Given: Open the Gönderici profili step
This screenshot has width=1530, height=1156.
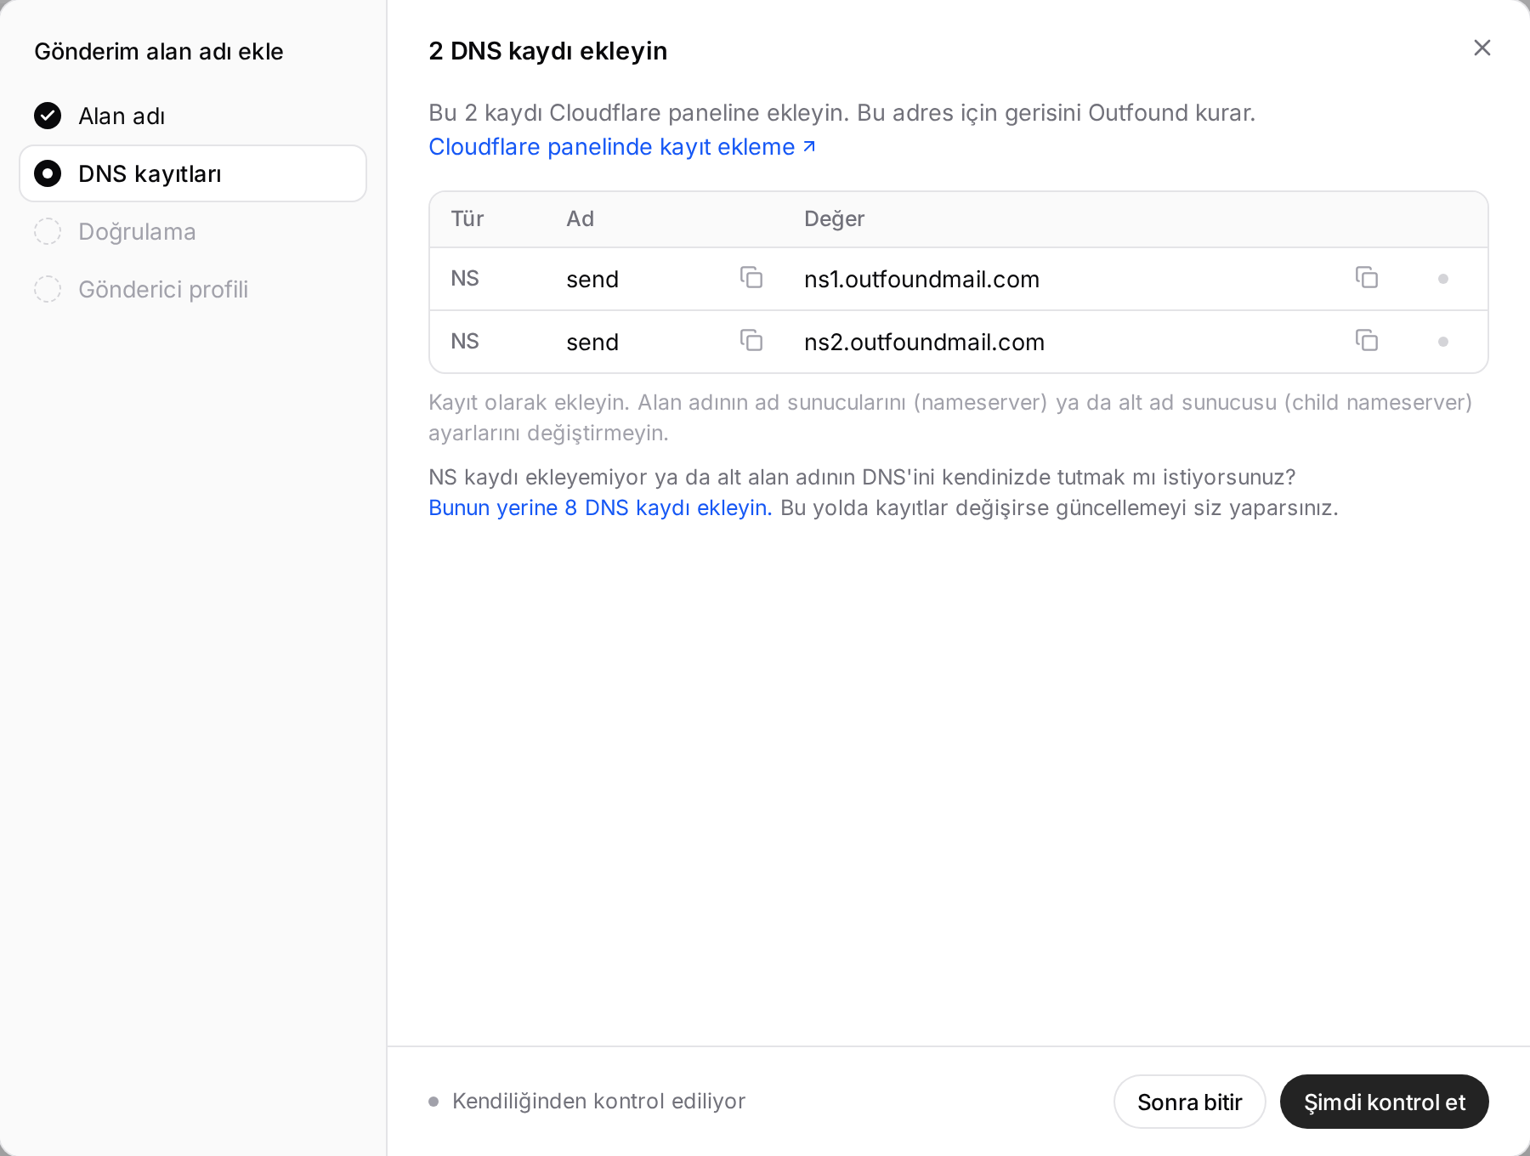Looking at the screenshot, I should click(x=193, y=289).
